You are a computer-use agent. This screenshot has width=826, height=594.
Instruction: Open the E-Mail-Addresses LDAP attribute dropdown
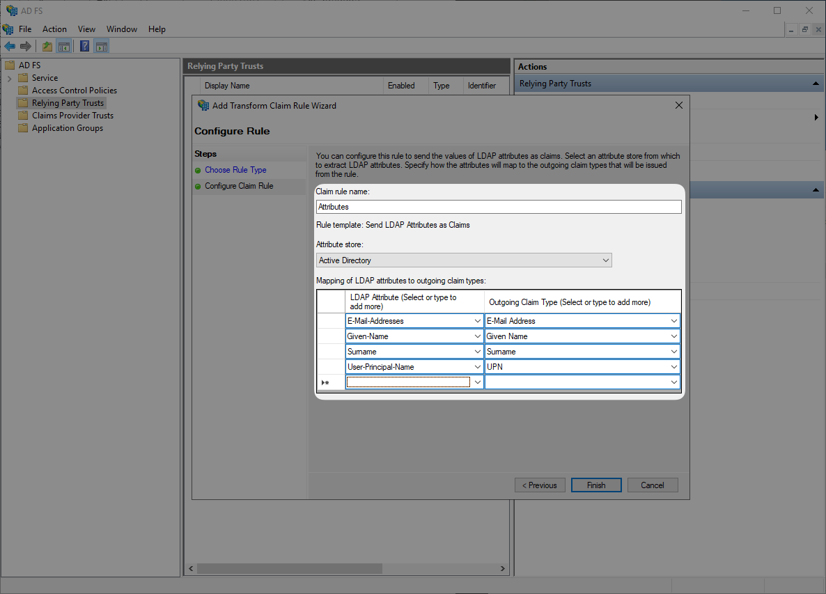476,320
